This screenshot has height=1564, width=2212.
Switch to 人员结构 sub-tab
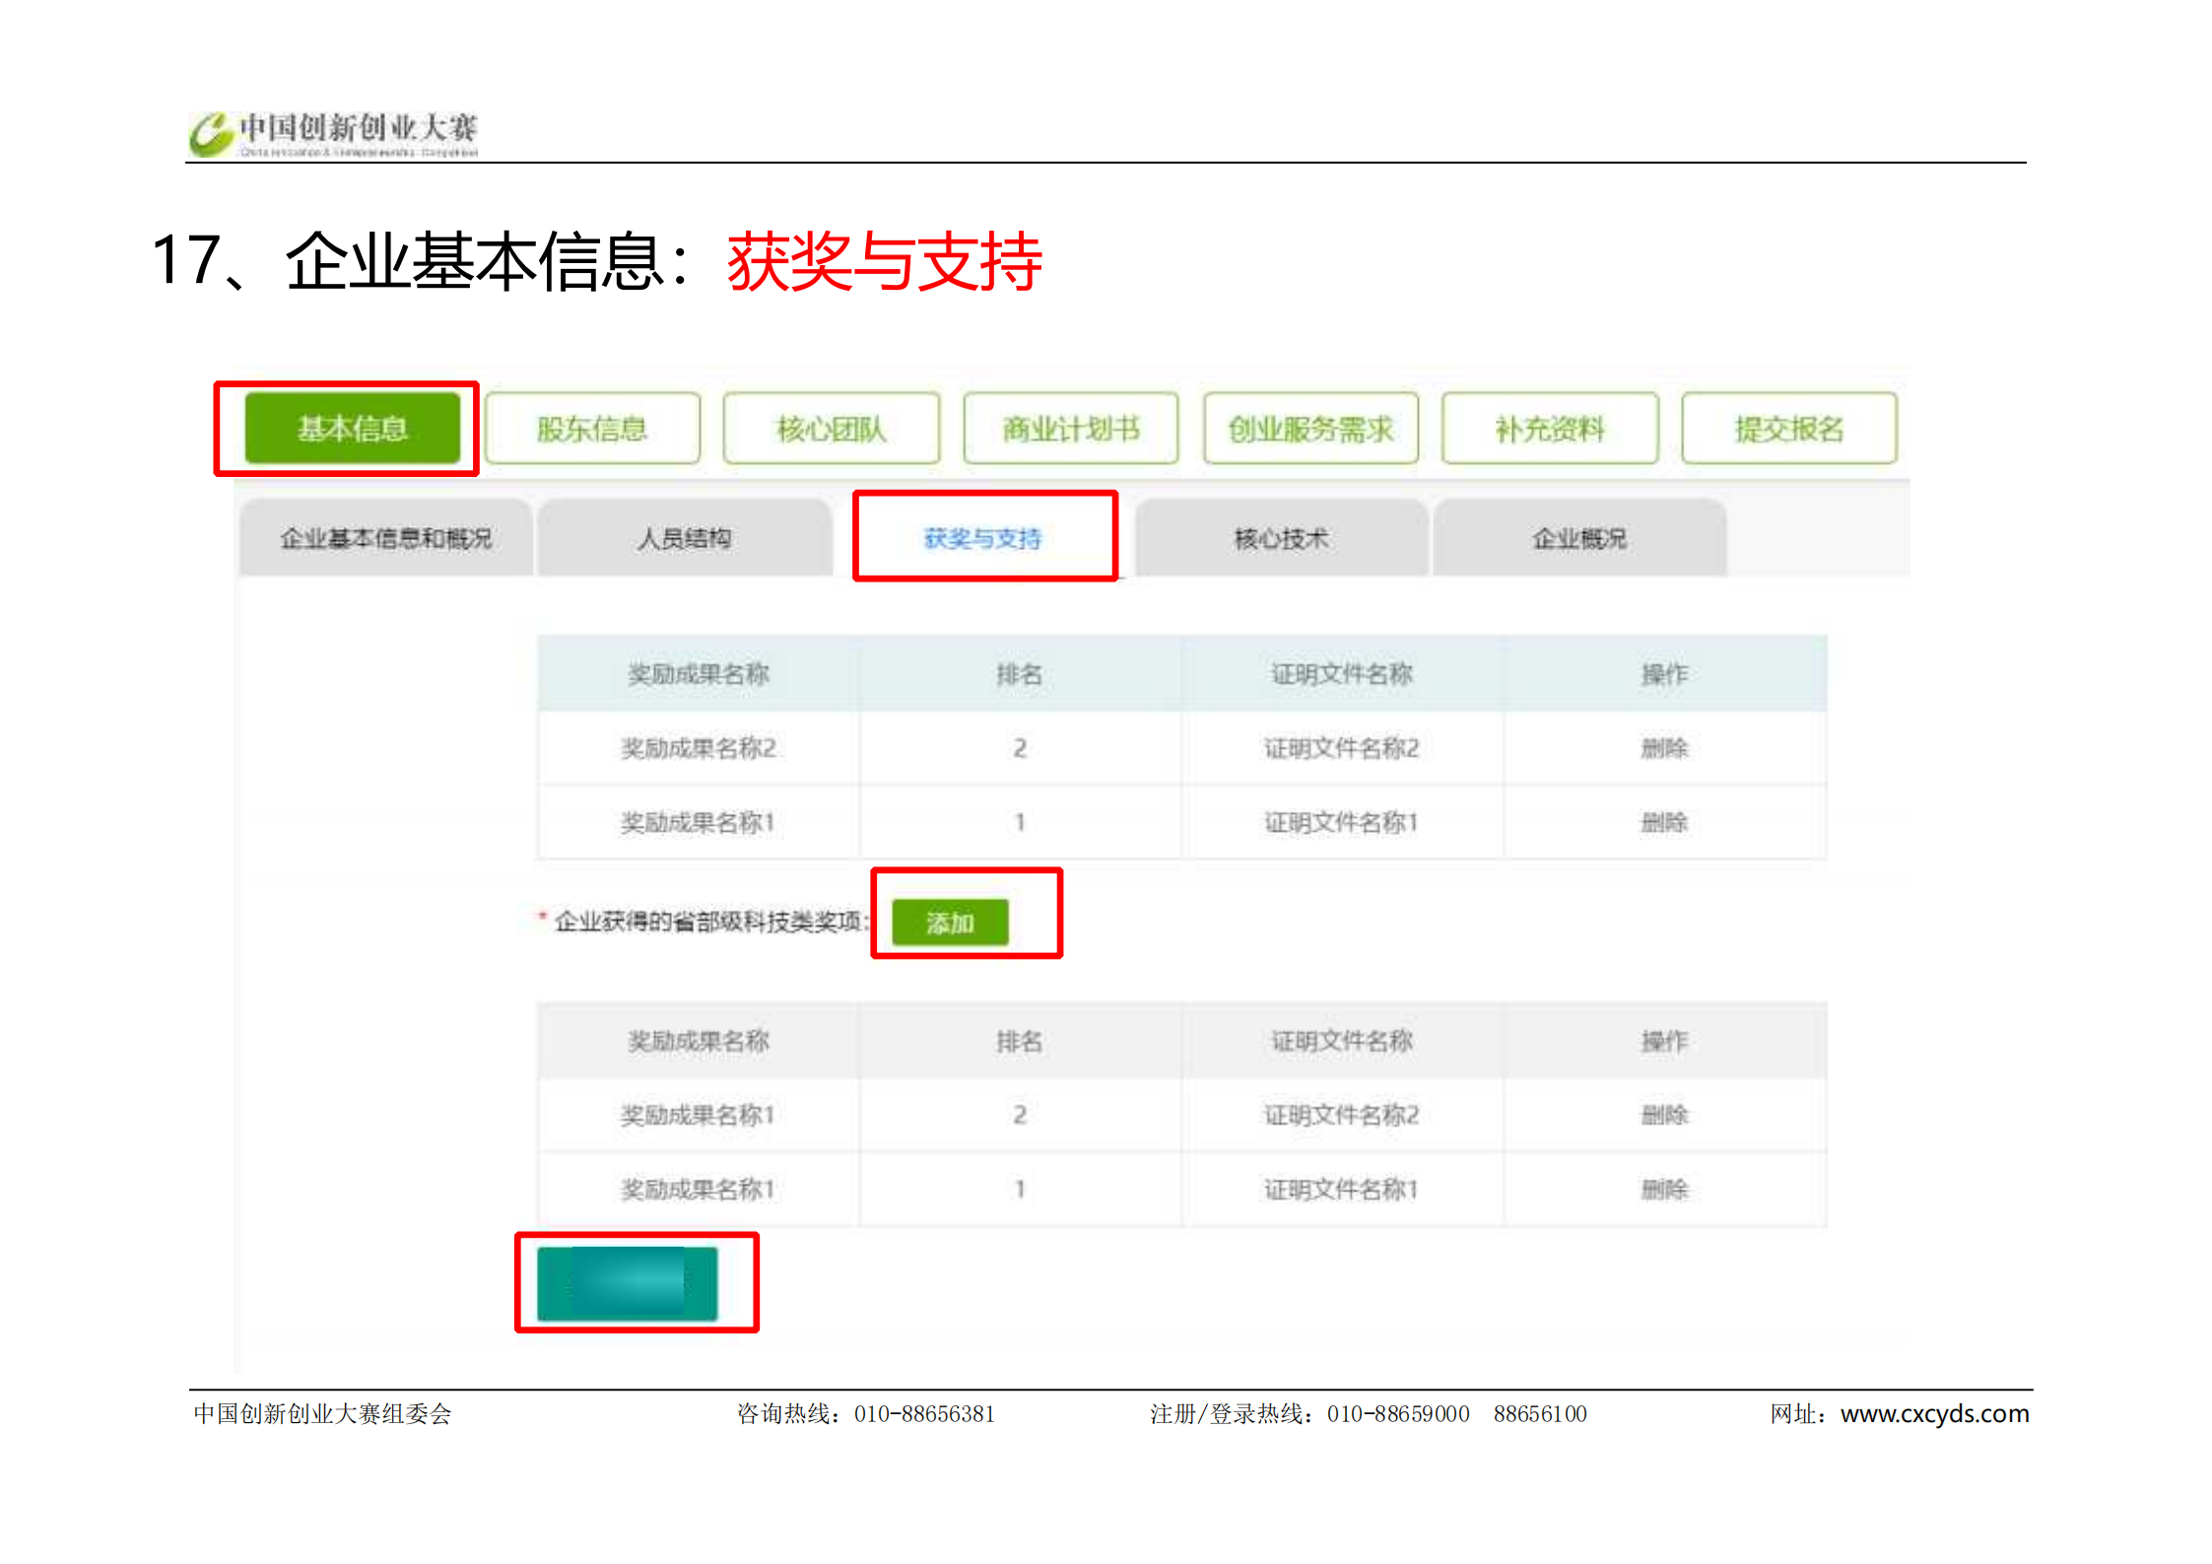point(685,538)
